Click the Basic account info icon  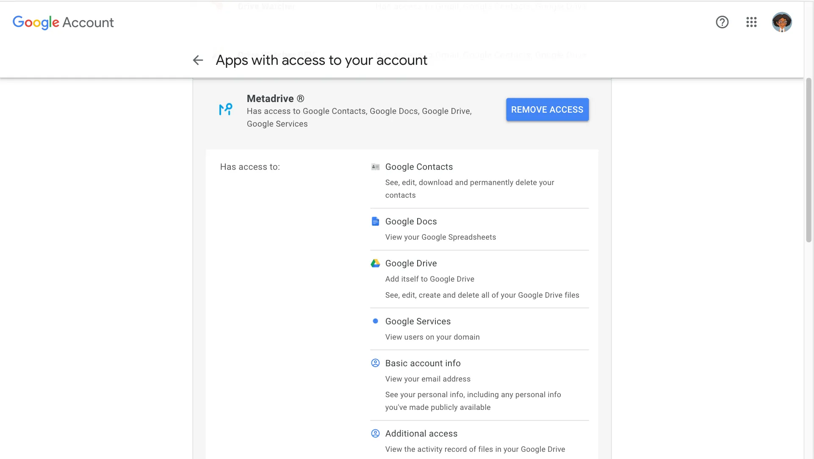(x=375, y=363)
